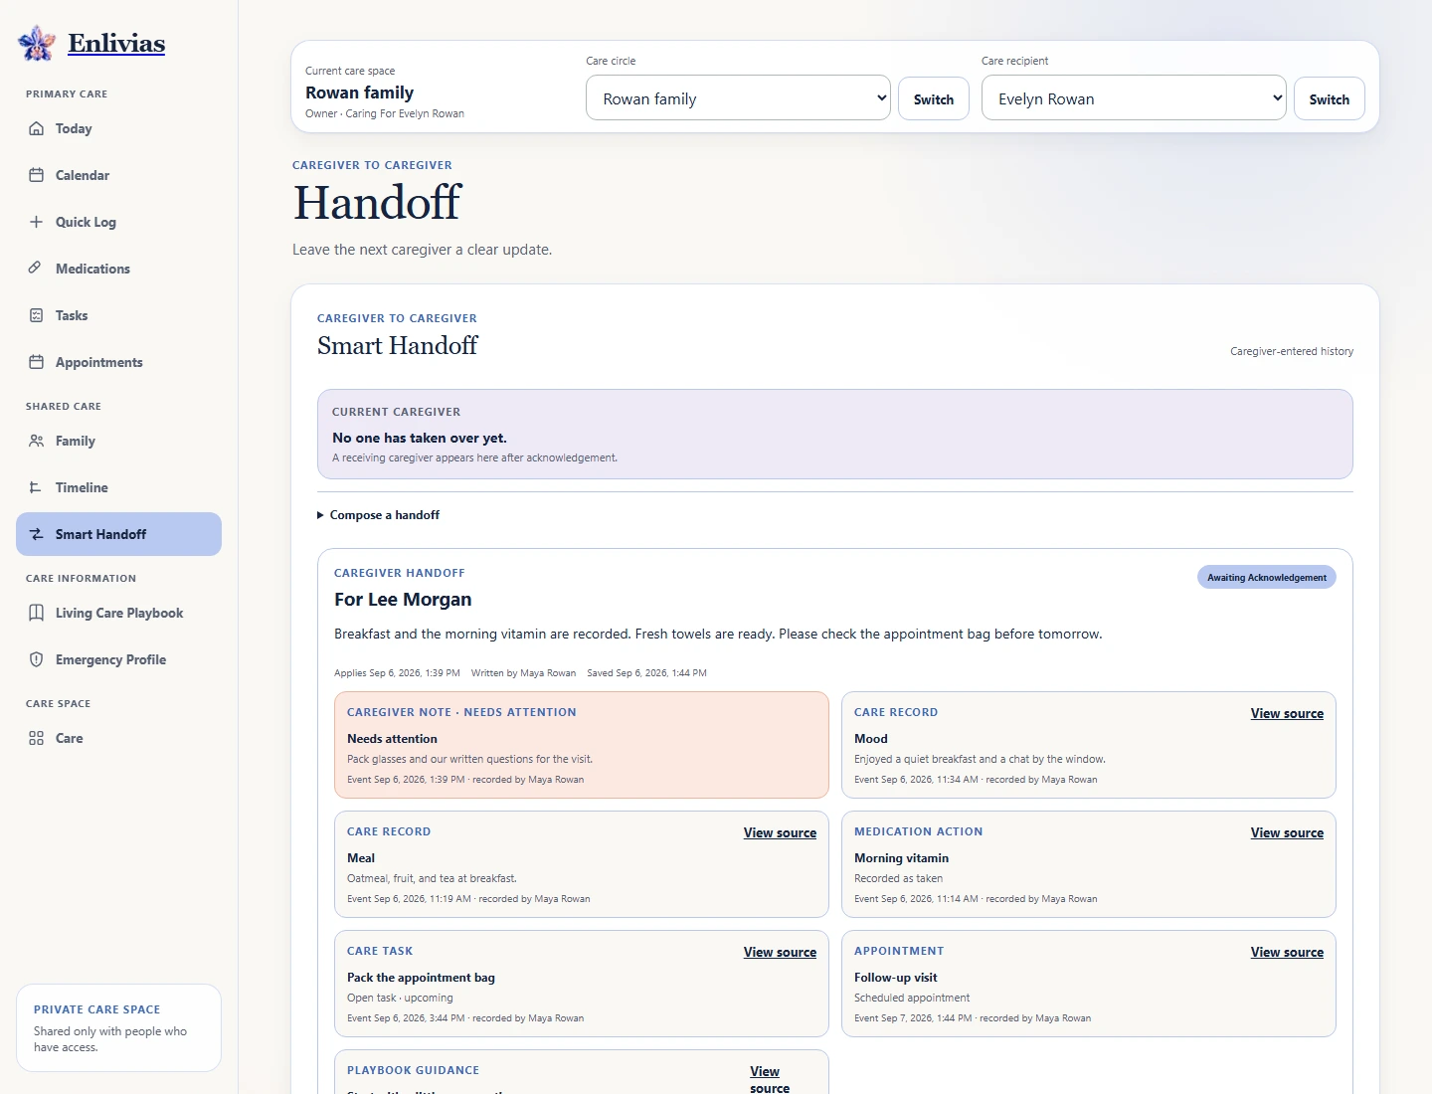Click the Care grid icon
Image resolution: width=1432 pixels, height=1094 pixels.
(x=36, y=738)
